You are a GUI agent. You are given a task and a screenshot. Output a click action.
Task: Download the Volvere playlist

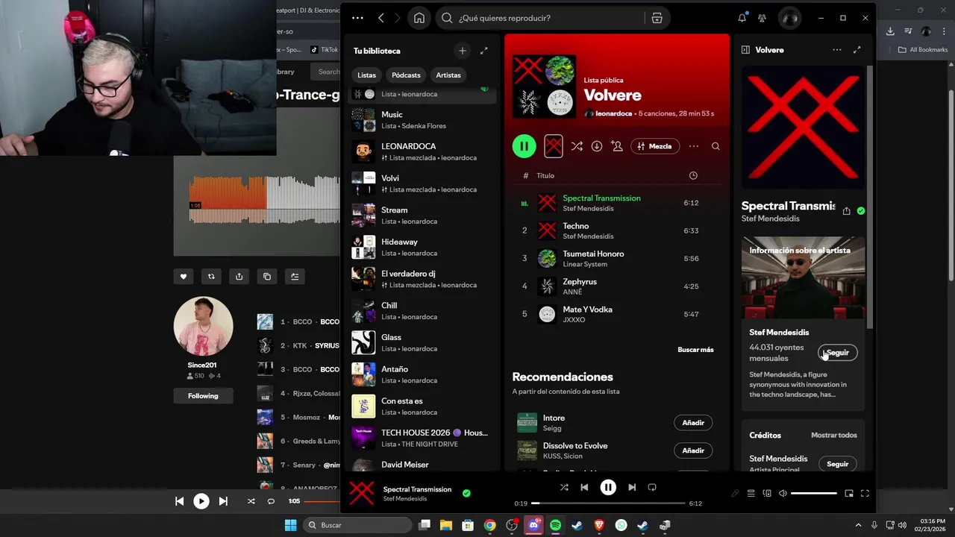[597, 146]
